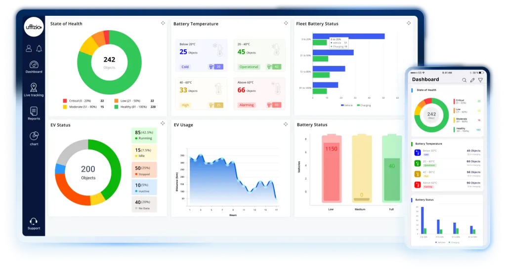506x271 pixels.
Task: Toggle the Charging legend in Fleet Battery Status
Action: click(365, 105)
